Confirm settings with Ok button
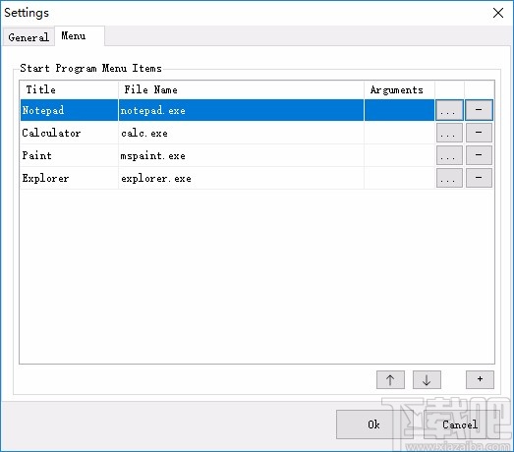 pyautogui.click(x=373, y=424)
